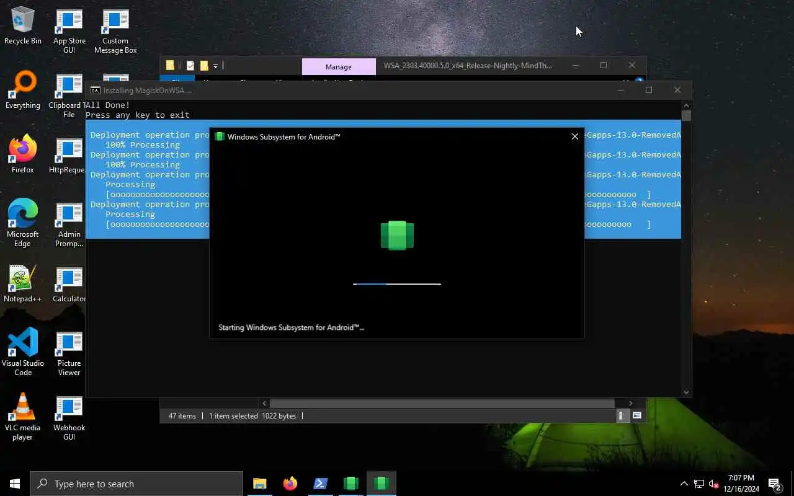
Task: Click 'Starting Windows Subsystem for Android' status text
Action: tap(291, 327)
